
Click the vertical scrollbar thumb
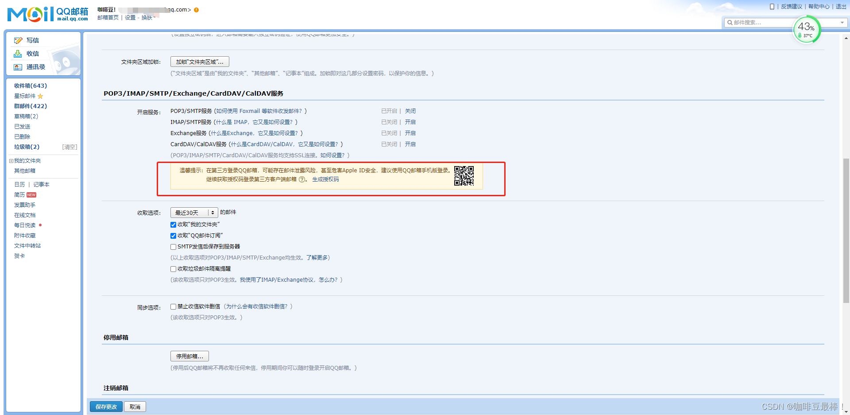click(846, 230)
